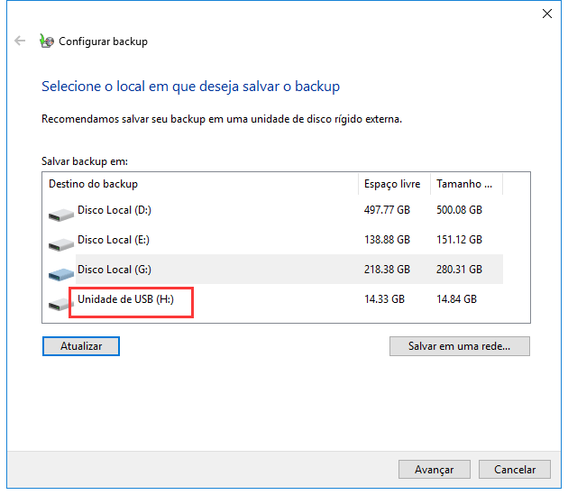Click the Configurar backup wizard icon
Viewport: 568px width, 495px height.
[47, 41]
